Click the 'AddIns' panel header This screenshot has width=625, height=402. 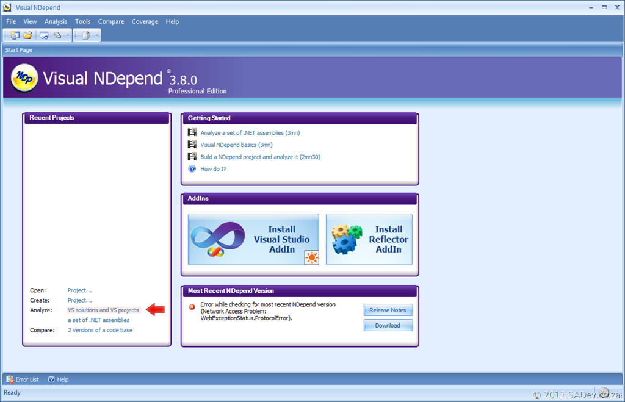click(x=300, y=198)
